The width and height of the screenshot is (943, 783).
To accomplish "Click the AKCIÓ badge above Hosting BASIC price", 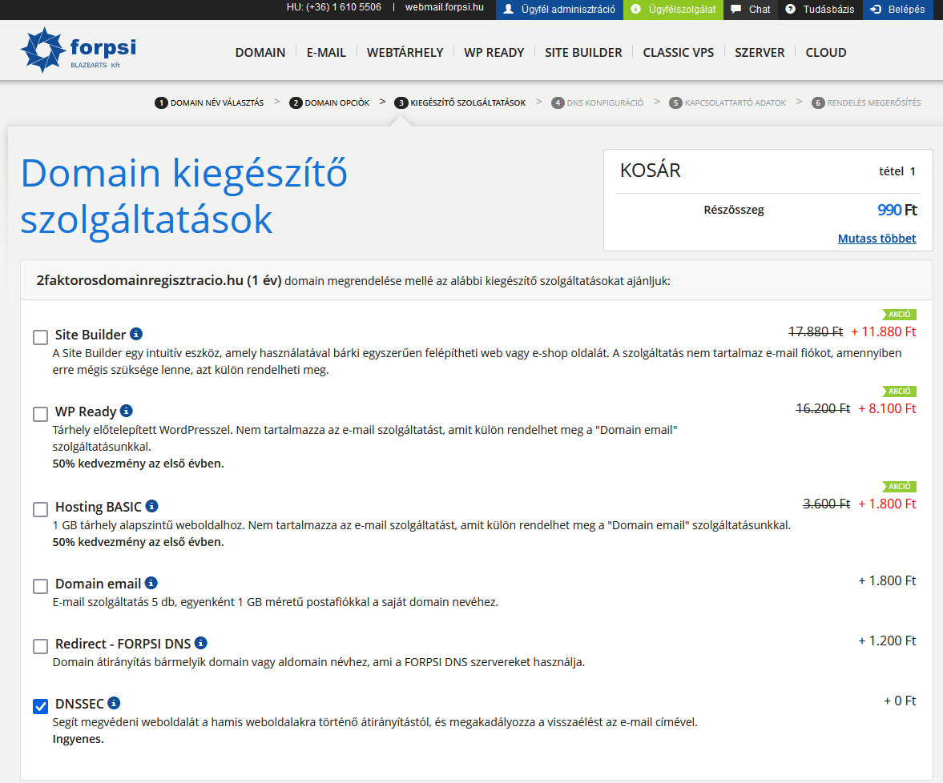I will [x=899, y=486].
